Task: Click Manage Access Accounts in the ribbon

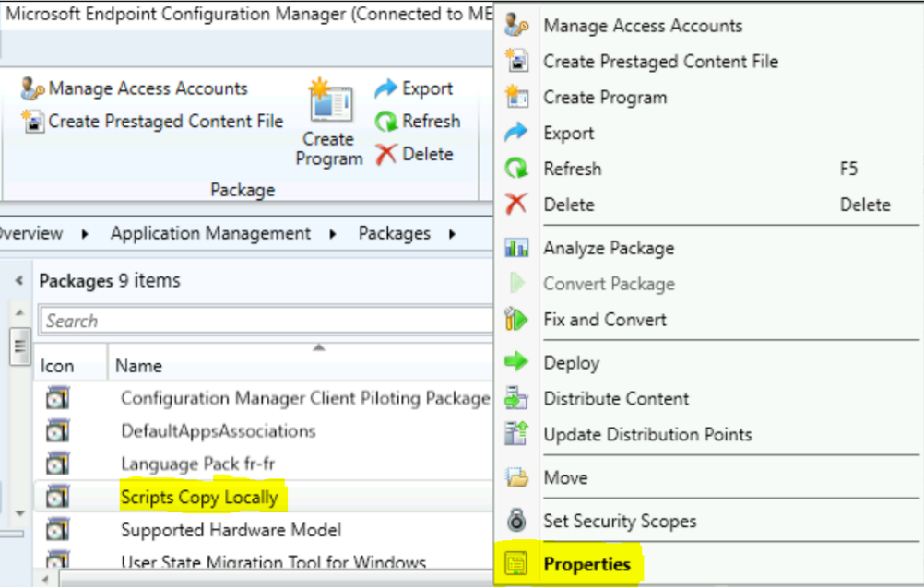Action: pos(135,88)
